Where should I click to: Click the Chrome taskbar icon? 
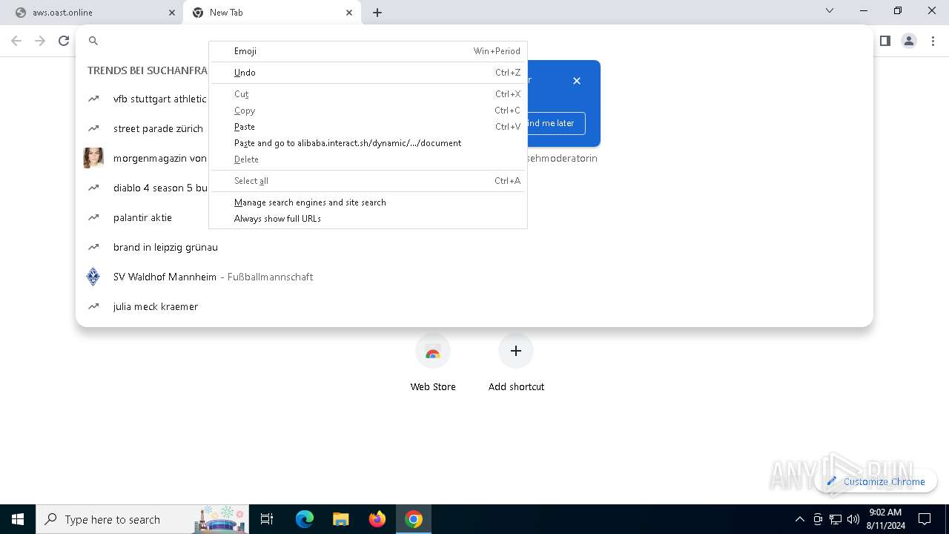(414, 519)
